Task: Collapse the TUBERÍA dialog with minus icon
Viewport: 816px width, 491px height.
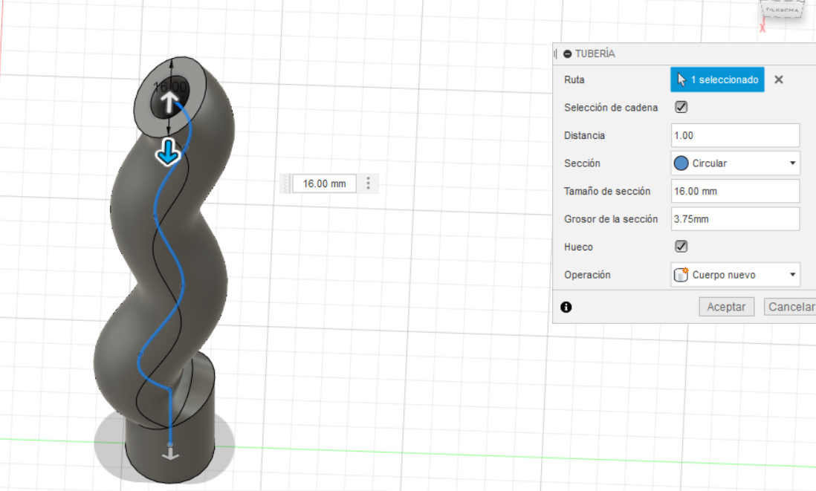Action: tap(567, 53)
